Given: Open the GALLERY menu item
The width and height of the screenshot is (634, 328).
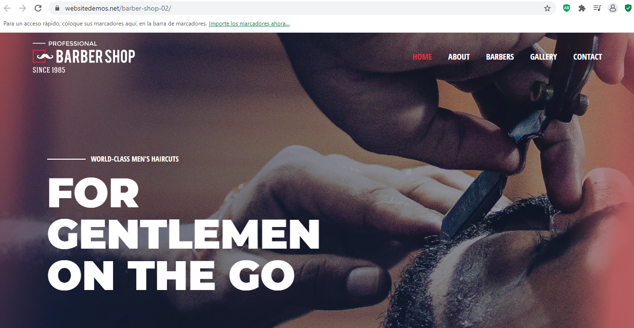Looking at the screenshot, I should pos(543,57).
